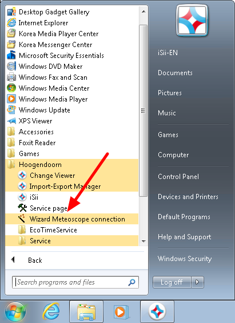Open the shutdown options arrow beside Log off

(x=197, y=282)
